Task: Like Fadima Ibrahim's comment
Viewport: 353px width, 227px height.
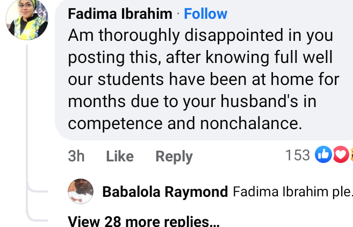Action: (x=120, y=157)
